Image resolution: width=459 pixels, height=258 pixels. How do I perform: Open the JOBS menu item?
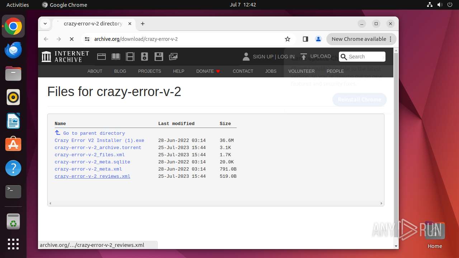(271, 71)
